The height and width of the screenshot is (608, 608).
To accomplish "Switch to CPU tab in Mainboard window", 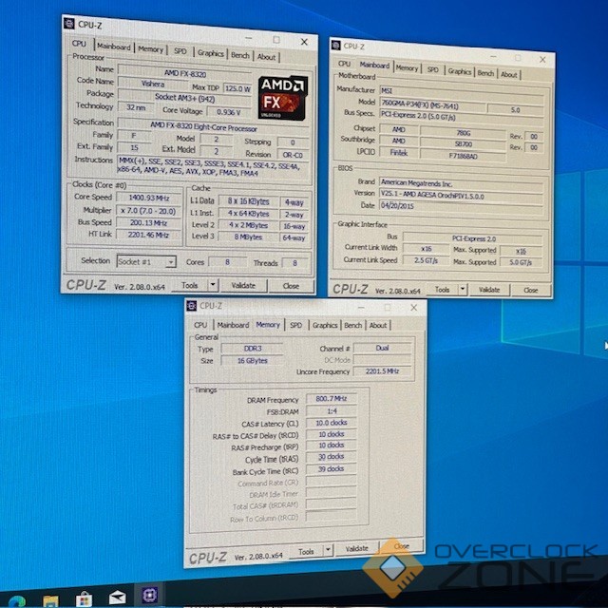I will (x=344, y=64).
